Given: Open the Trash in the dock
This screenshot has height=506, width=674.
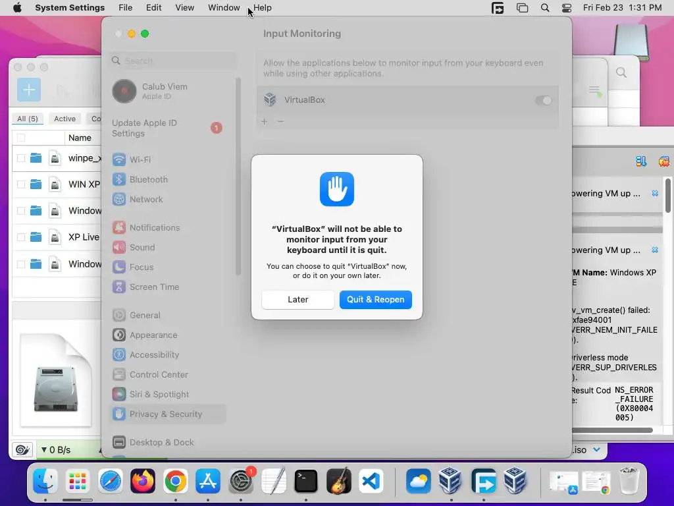Looking at the screenshot, I should coord(629,481).
